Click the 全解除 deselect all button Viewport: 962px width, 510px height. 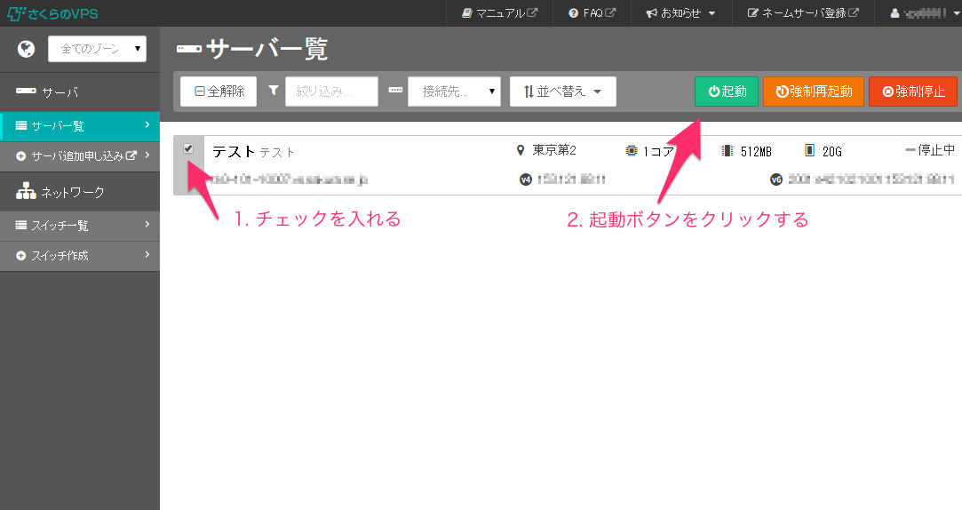click(219, 91)
